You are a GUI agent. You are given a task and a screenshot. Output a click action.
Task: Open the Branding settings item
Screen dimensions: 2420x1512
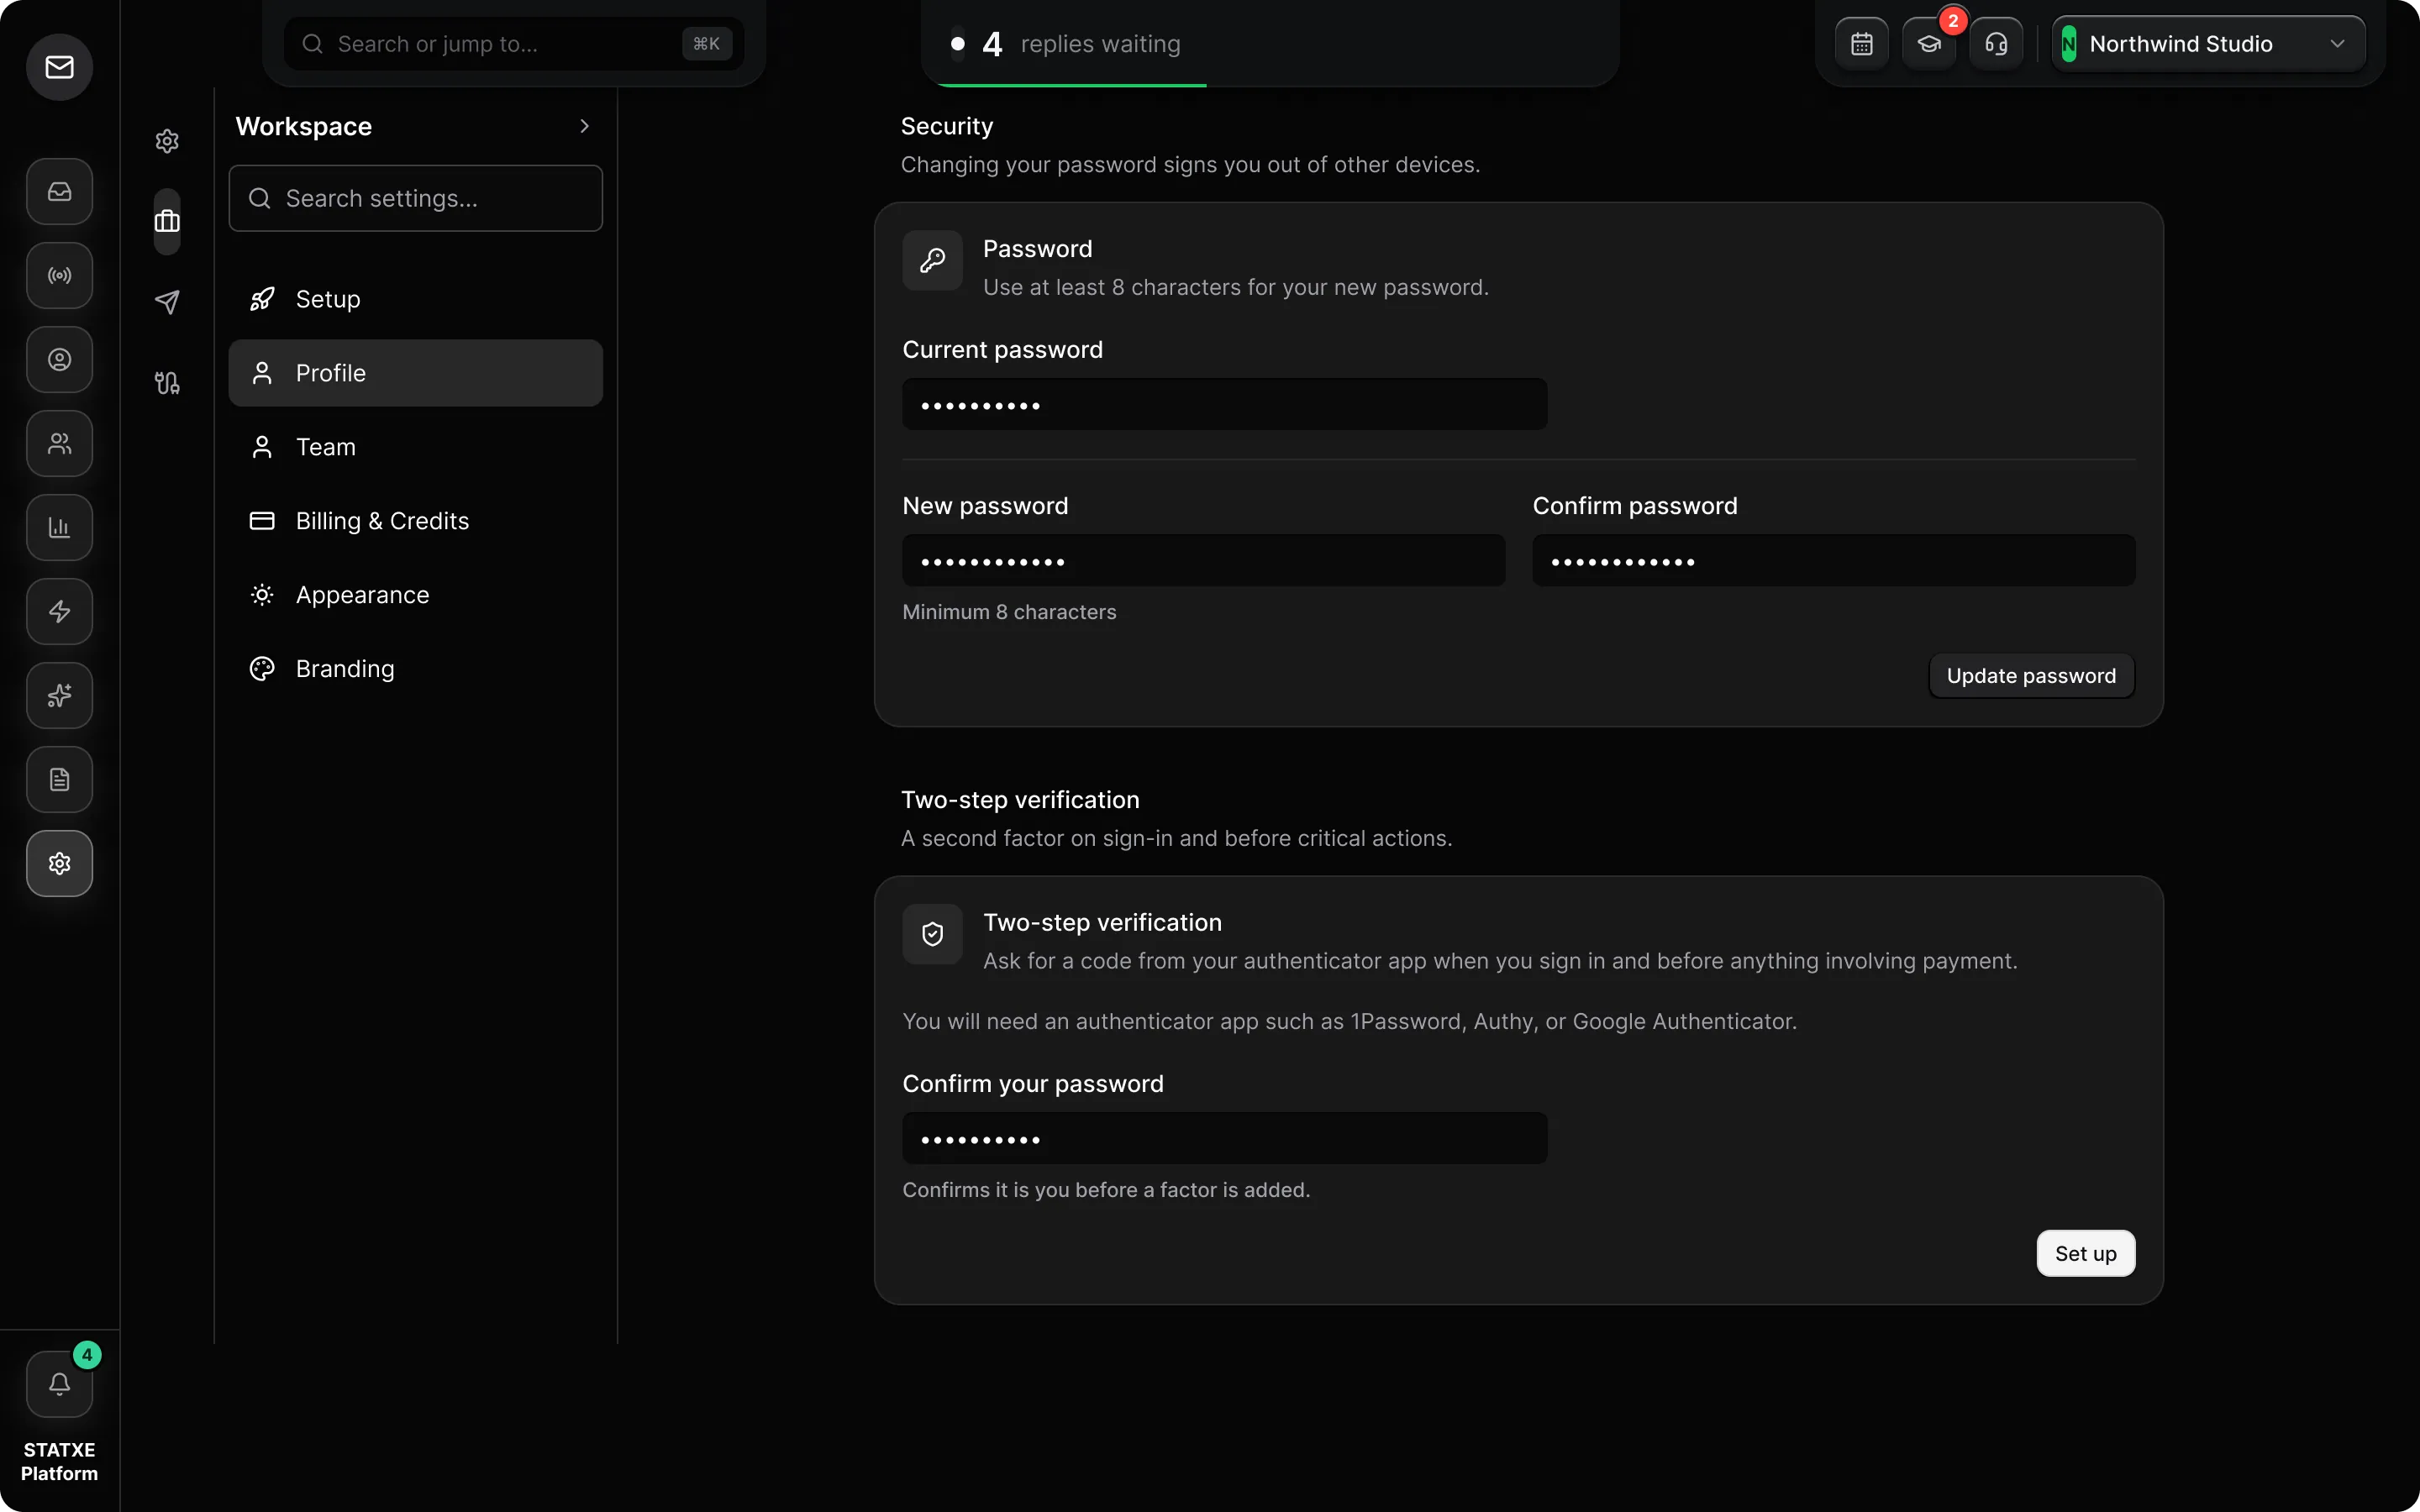coord(415,669)
